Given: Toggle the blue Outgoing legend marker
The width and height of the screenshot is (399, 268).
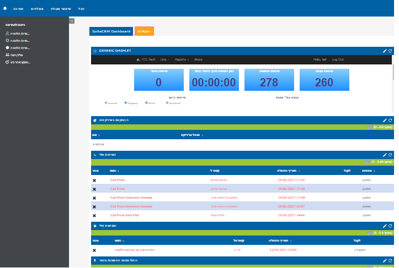Looking at the screenshot, I should (x=126, y=102).
